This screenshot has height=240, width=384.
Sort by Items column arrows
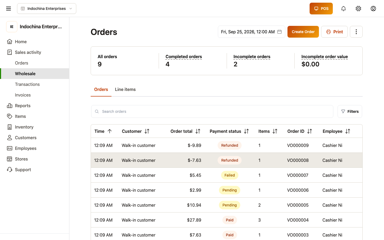[x=275, y=131]
